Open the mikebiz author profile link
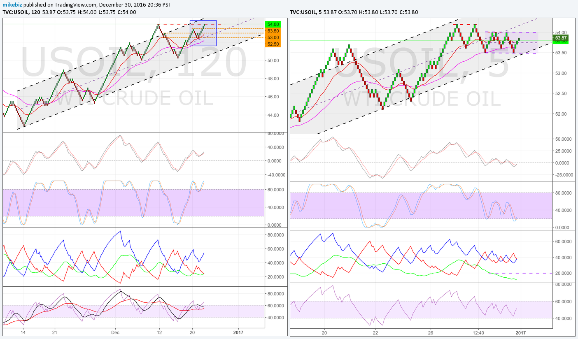The height and width of the screenshot is (339, 578). [x=12, y=5]
